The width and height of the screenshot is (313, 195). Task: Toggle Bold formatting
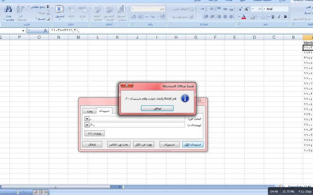tap(286, 17)
